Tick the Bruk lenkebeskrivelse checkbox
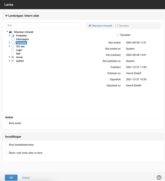 coord(7,144)
